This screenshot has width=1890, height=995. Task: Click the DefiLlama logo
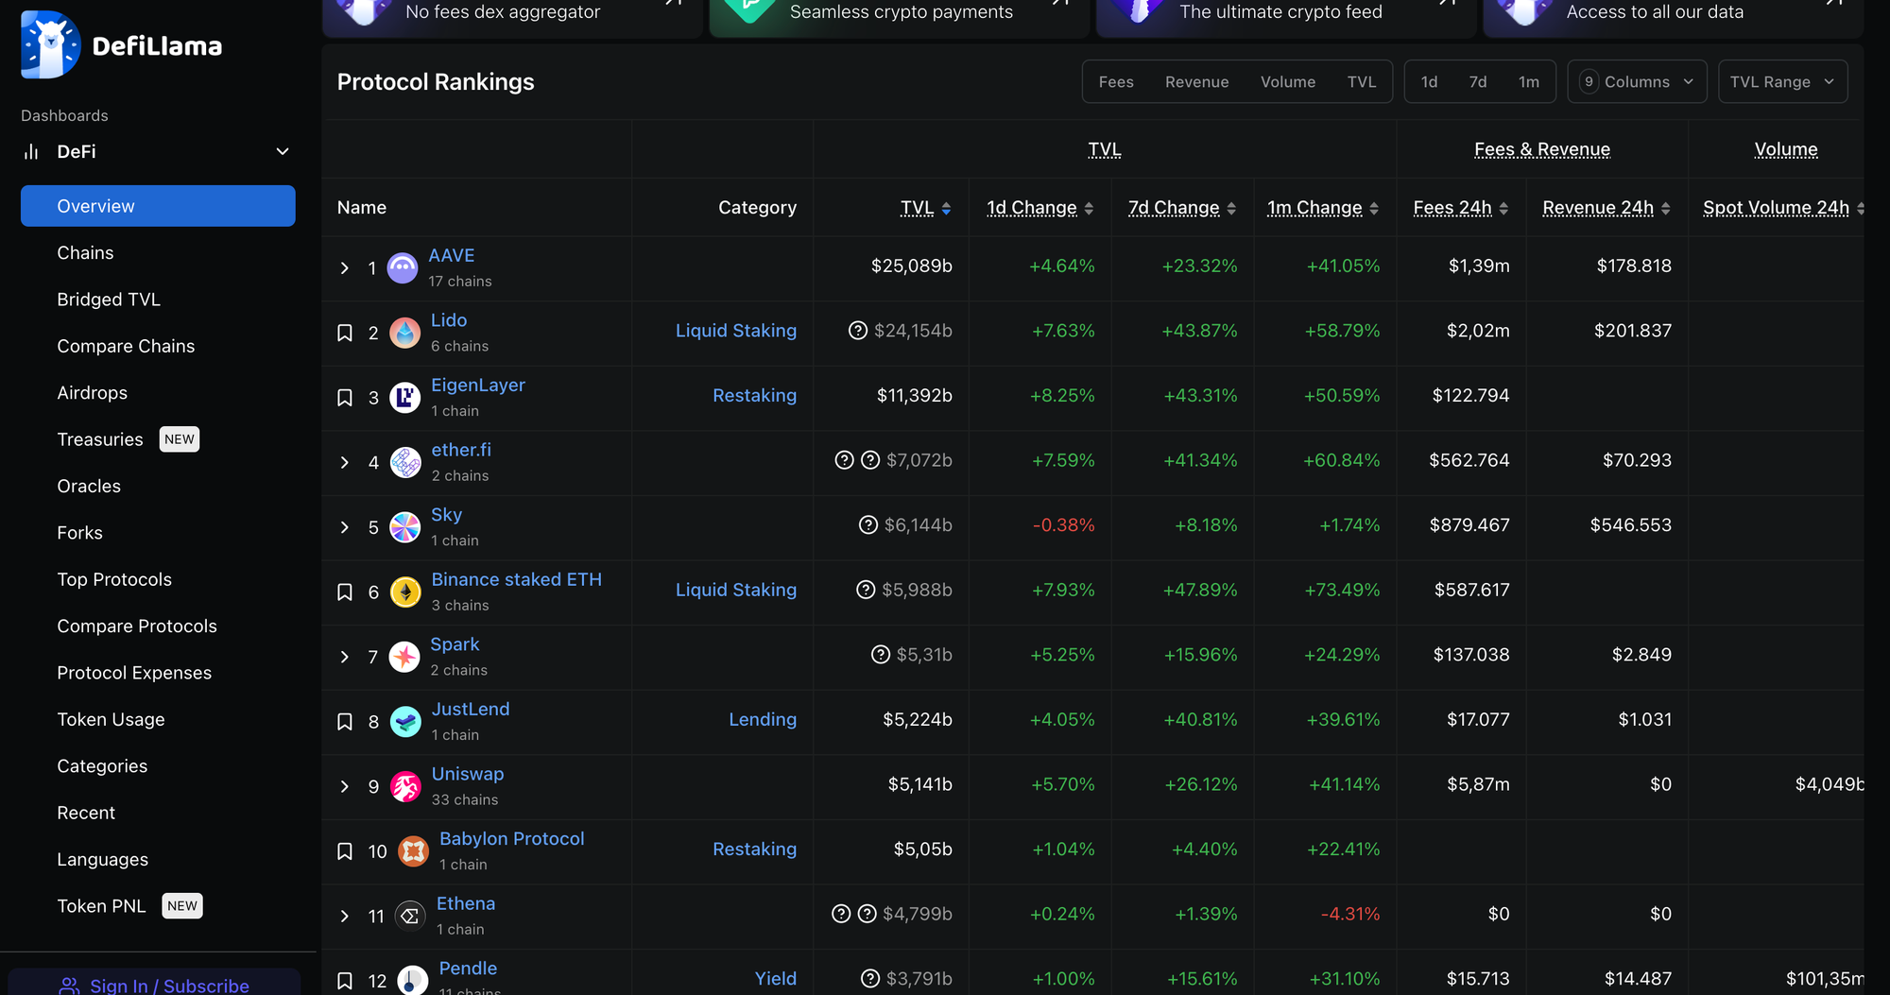[121, 45]
